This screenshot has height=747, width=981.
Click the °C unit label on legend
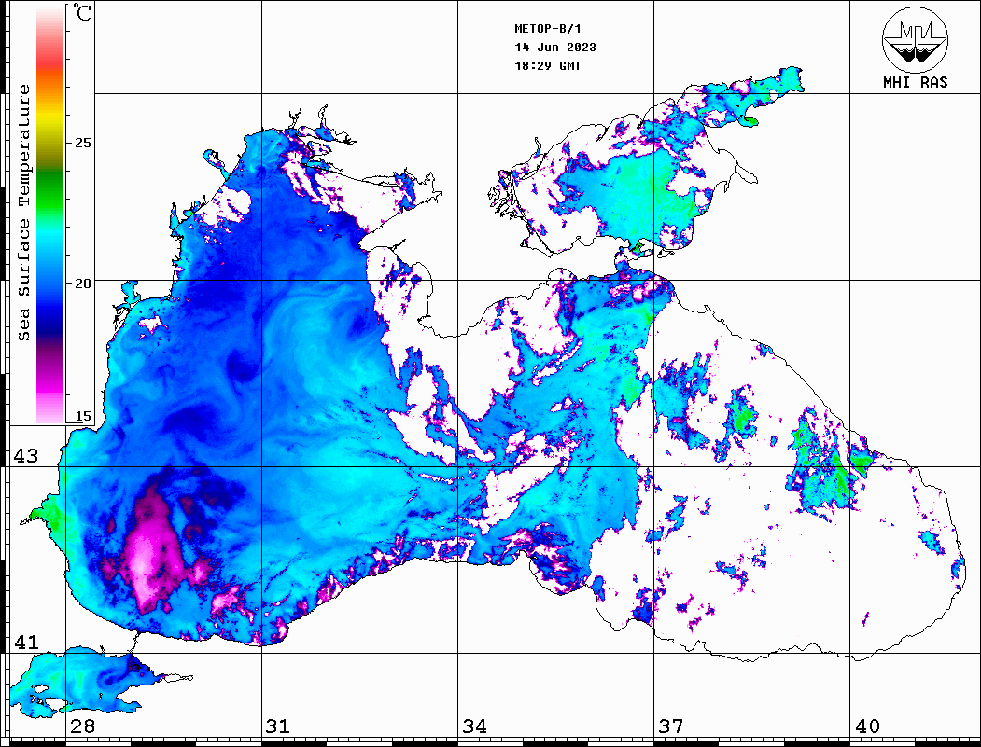coord(82,12)
